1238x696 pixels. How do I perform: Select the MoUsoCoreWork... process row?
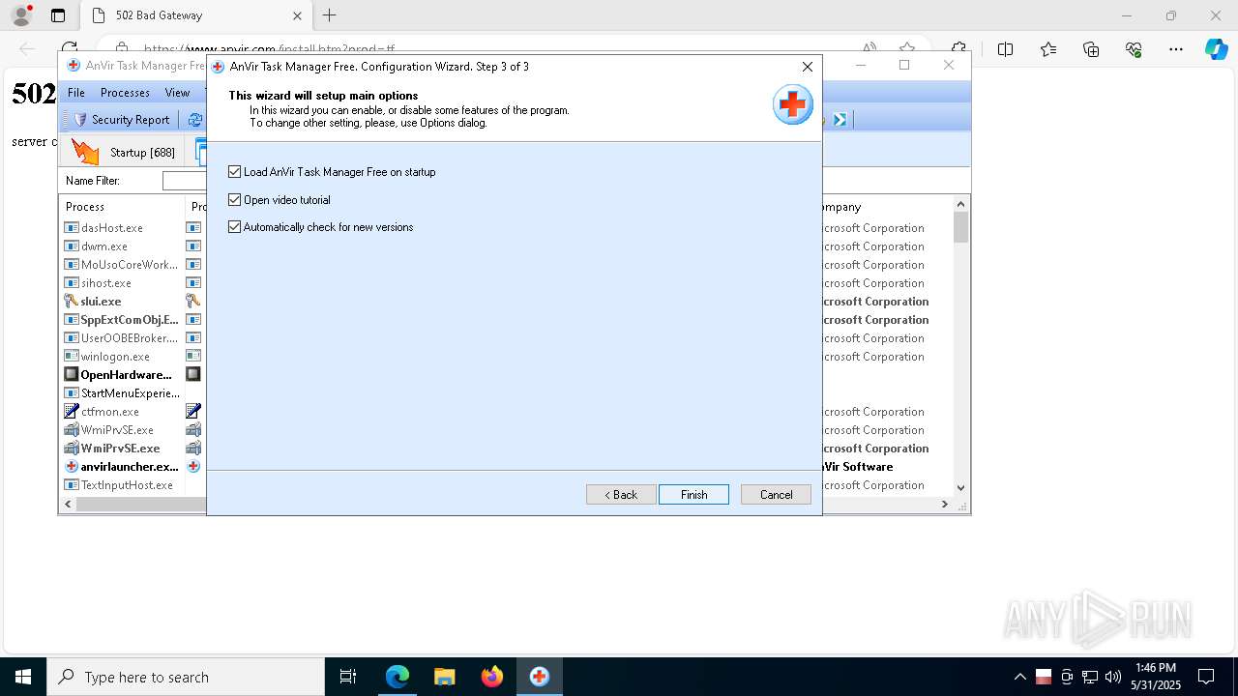pyautogui.click(x=123, y=265)
